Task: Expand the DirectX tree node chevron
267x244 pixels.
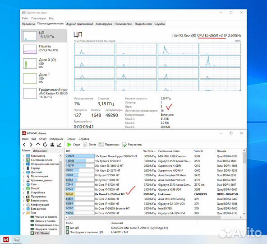Action: pyautogui.click(x=23, y=188)
